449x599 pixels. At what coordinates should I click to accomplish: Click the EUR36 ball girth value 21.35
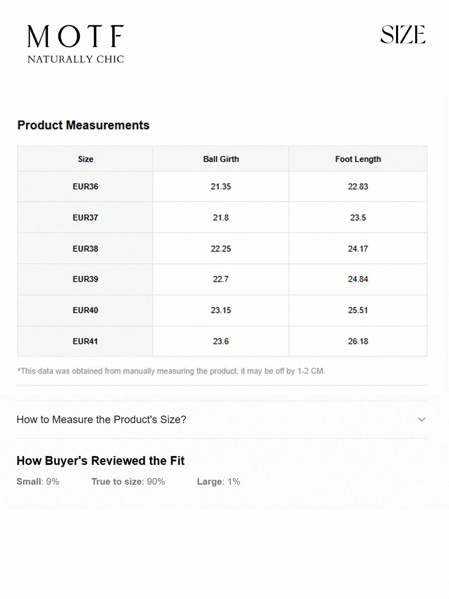221,187
